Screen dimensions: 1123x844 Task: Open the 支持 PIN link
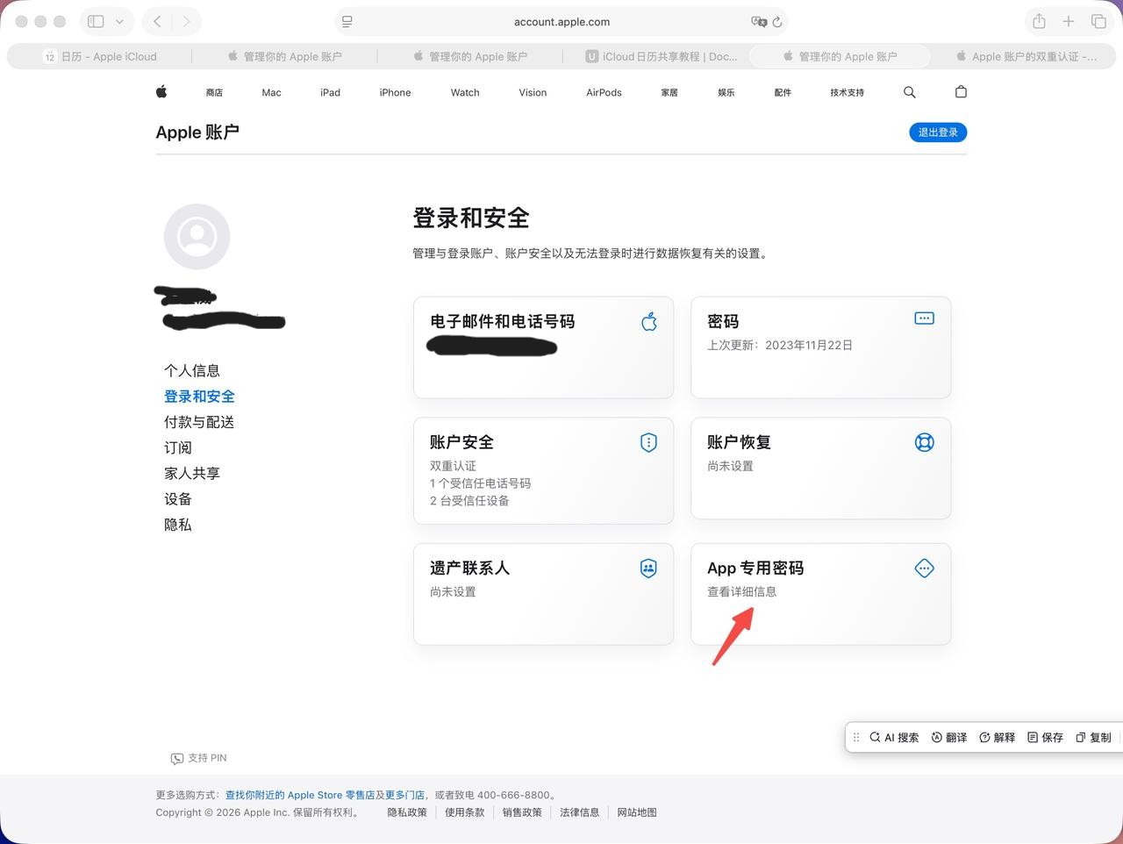(199, 758)
